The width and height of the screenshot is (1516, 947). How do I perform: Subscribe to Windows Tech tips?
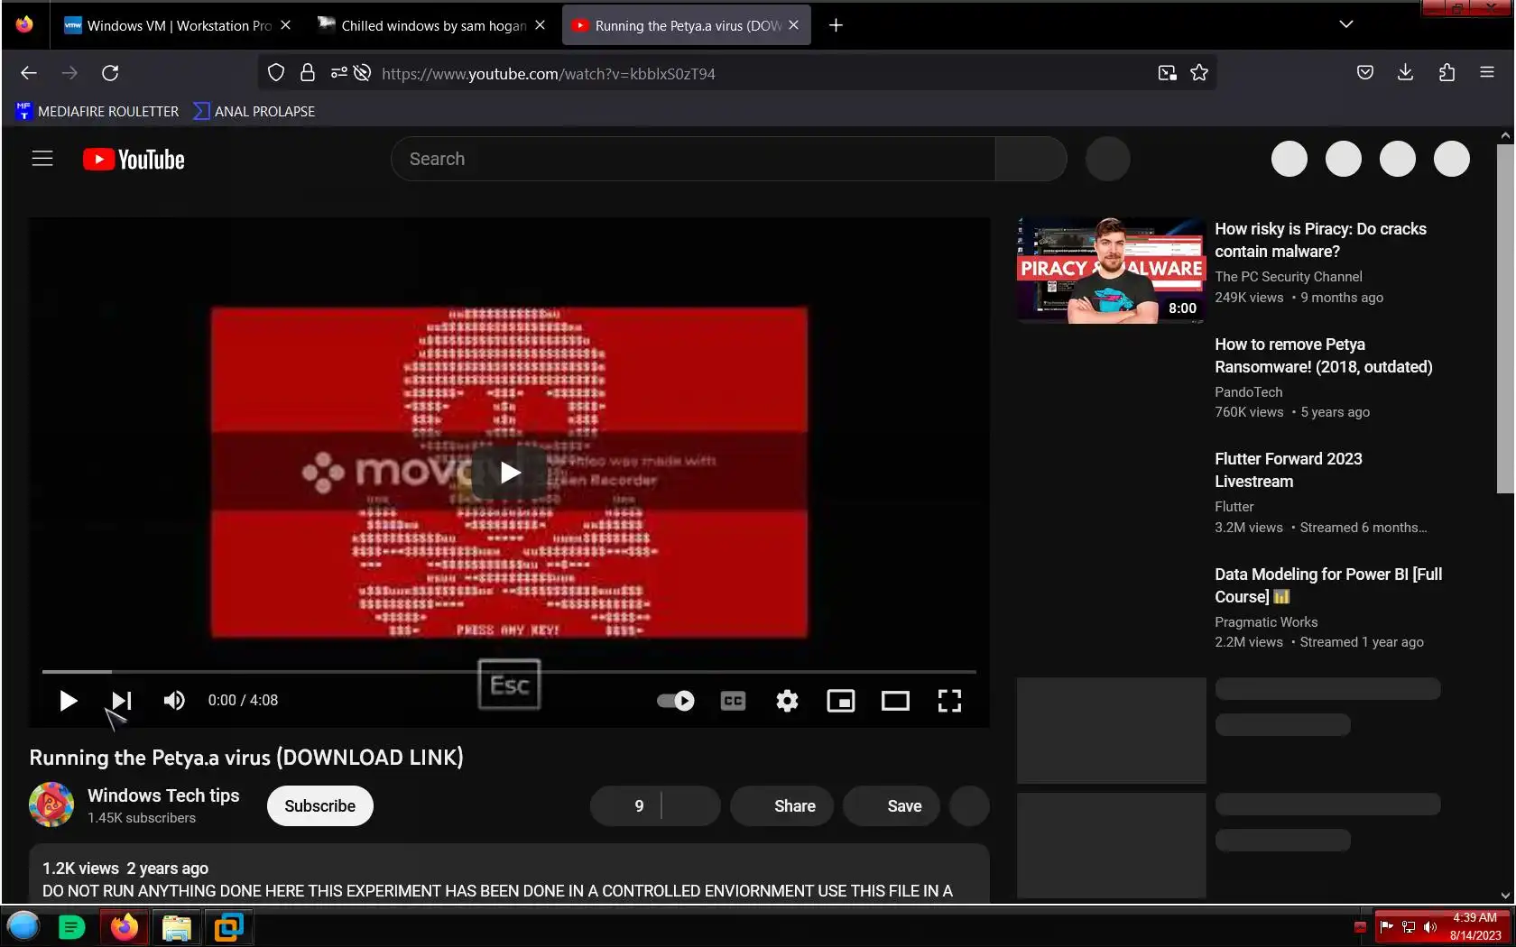(x=319, y=806)
